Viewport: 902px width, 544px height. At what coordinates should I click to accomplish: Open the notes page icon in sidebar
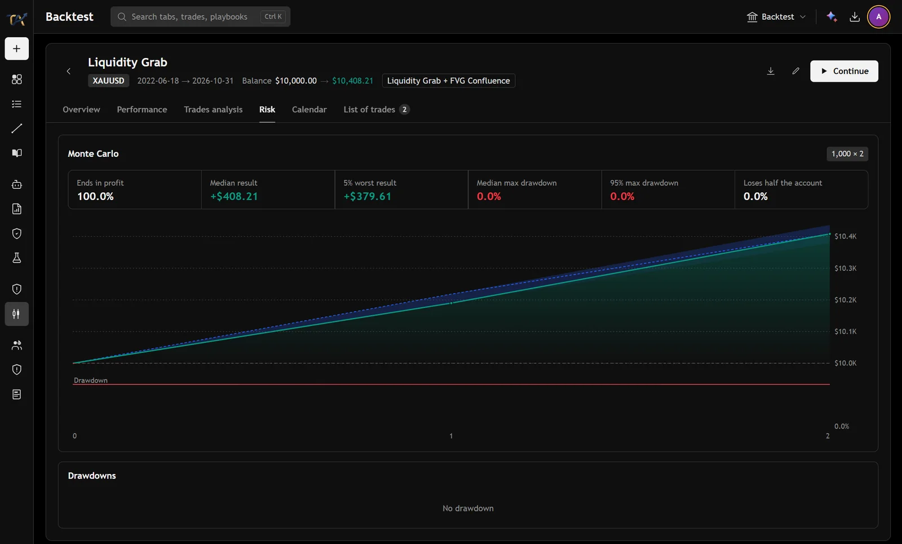click(17, 395)
